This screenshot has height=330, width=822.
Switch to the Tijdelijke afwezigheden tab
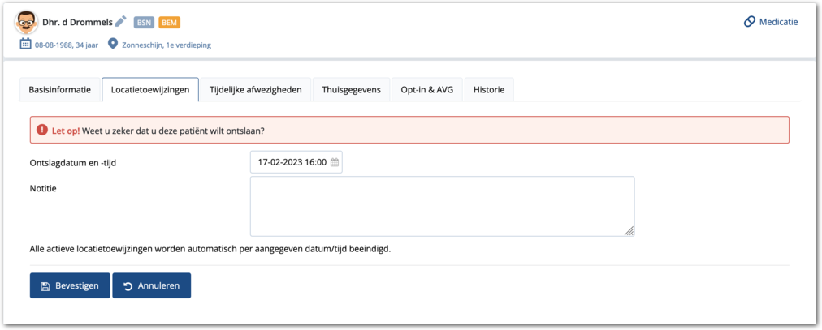click(255, 90)
